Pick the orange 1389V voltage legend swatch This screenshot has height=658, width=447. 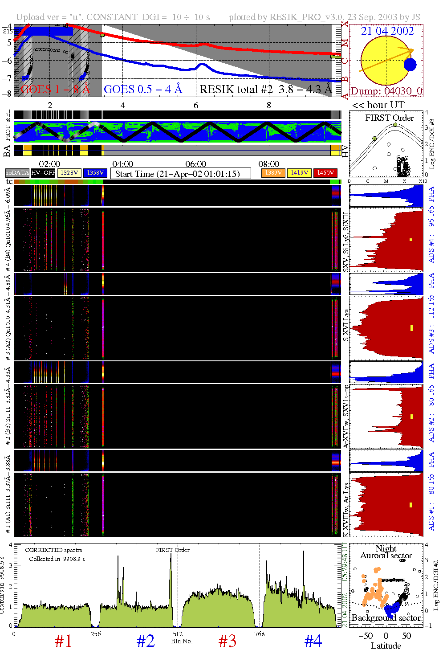point(272,173)
